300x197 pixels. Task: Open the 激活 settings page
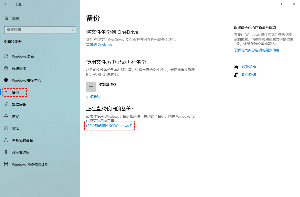click(16, 128)
